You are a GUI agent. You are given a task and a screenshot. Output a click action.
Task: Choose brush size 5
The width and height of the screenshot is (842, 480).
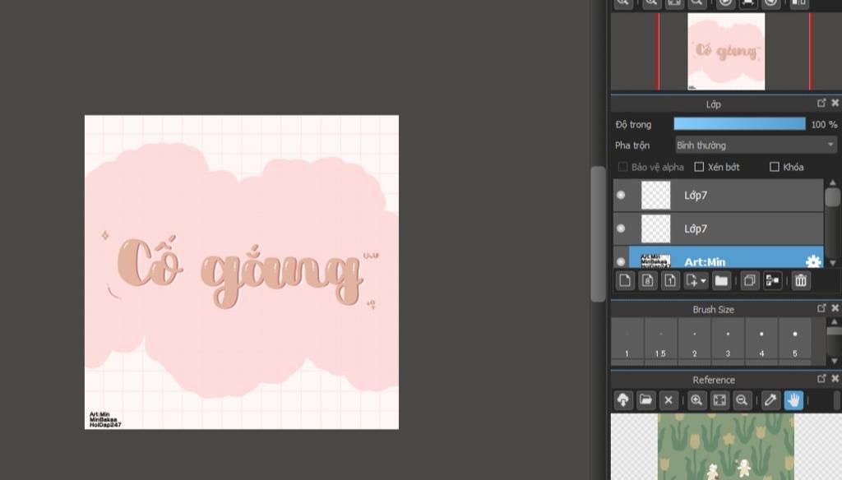[795, 340]
